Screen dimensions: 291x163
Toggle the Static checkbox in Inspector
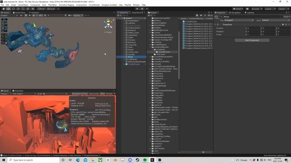click(x=282, y=17)
